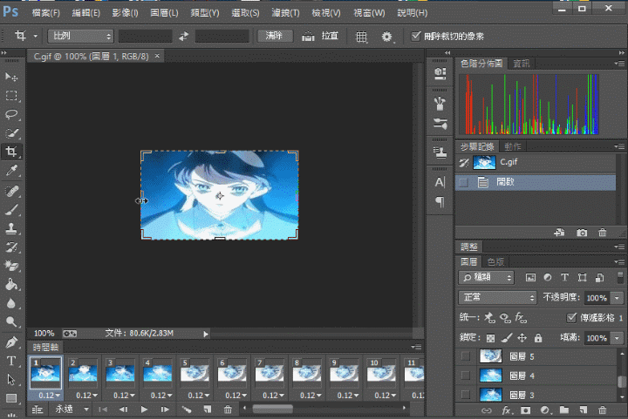Select the Eyedropper tool

tap(12, 171)
